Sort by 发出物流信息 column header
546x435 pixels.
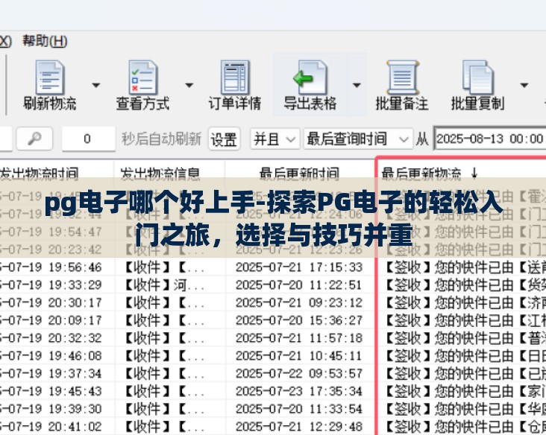pyautogui.click(x=160, y=173)
